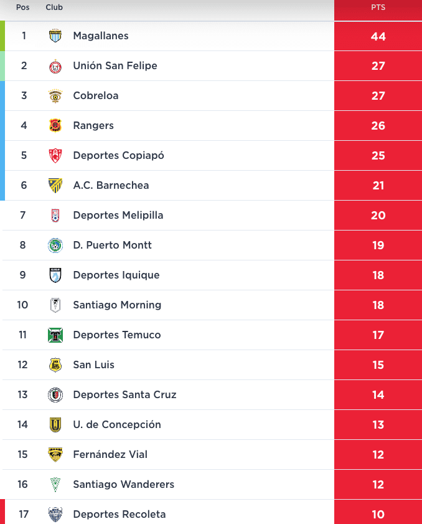The width and height of the screenshot is (422, 524).
Task: Open the Deportes Iquique team link
Action: tap(116, 275)
